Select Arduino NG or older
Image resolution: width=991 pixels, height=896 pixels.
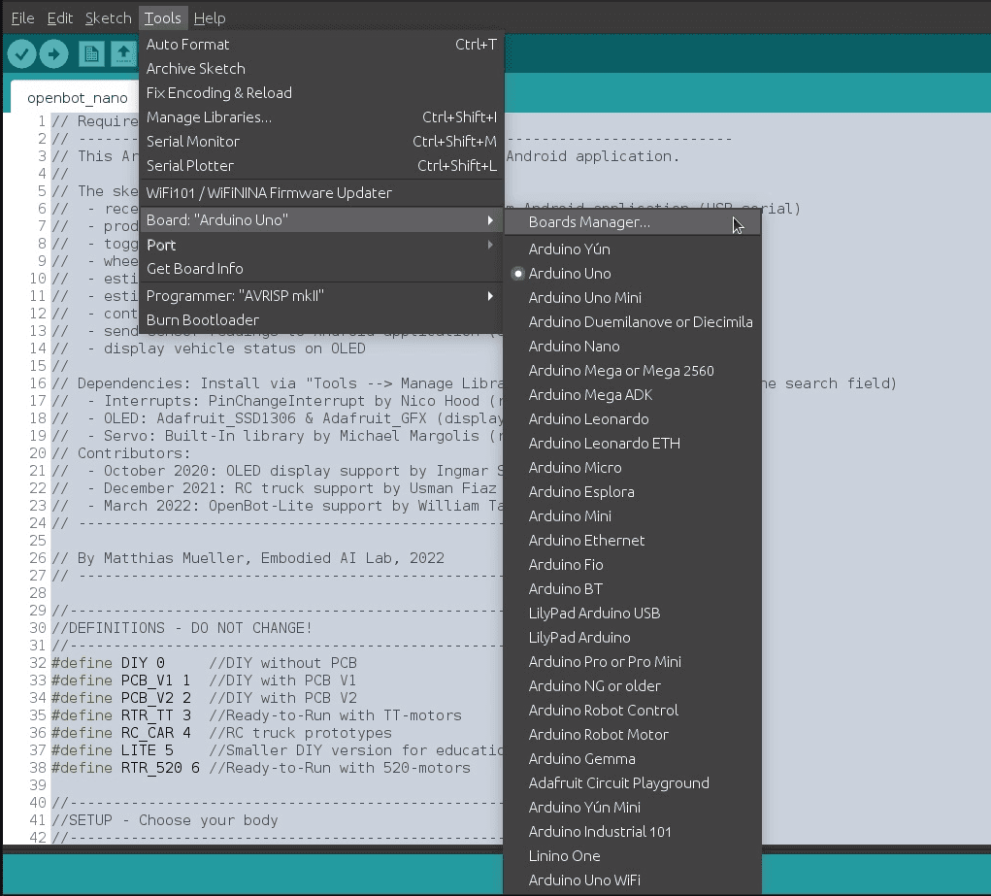[x=633, y=686]
